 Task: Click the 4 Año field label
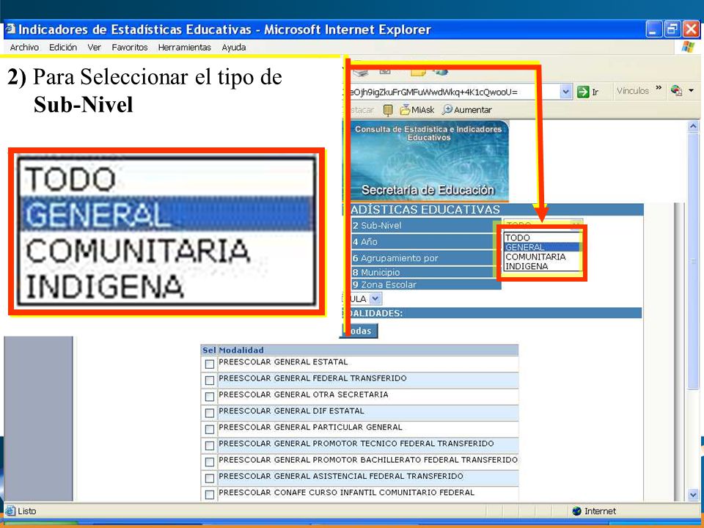click(x=364, y=241)
